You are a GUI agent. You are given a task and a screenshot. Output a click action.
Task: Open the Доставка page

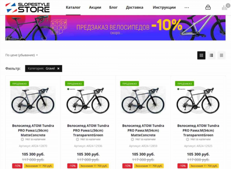click(135, 7)
